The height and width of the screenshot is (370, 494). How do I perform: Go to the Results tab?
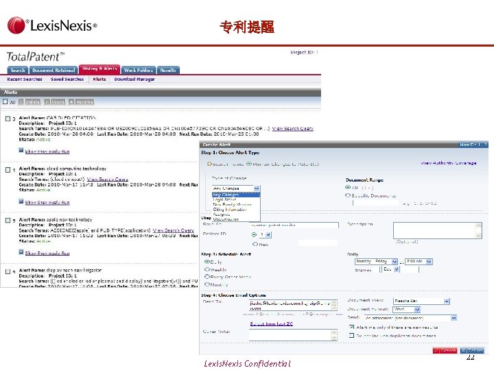(x=168, y=70)
